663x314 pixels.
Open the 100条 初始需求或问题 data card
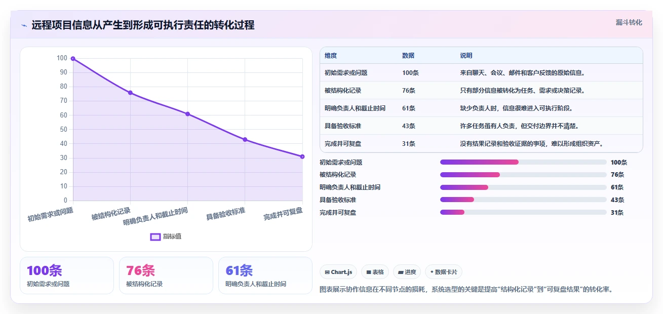tap(67, 276)
